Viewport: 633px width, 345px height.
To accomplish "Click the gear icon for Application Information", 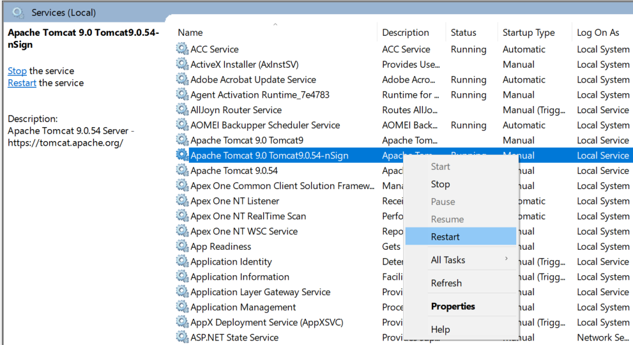I will [183, 277].
